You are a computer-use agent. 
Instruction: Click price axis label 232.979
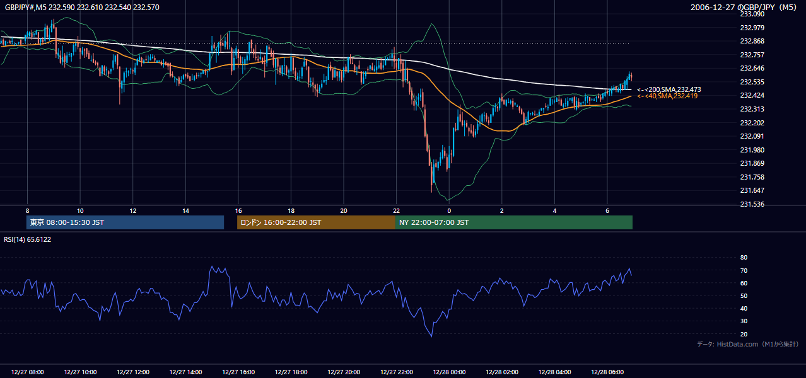[752, 28]
